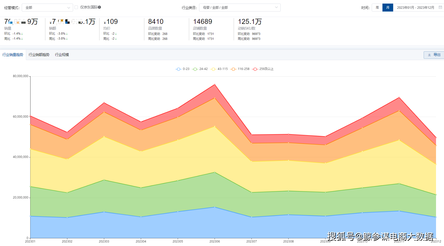
Task: Toggle the 259及以上 legend series
Action: [263, 69]
